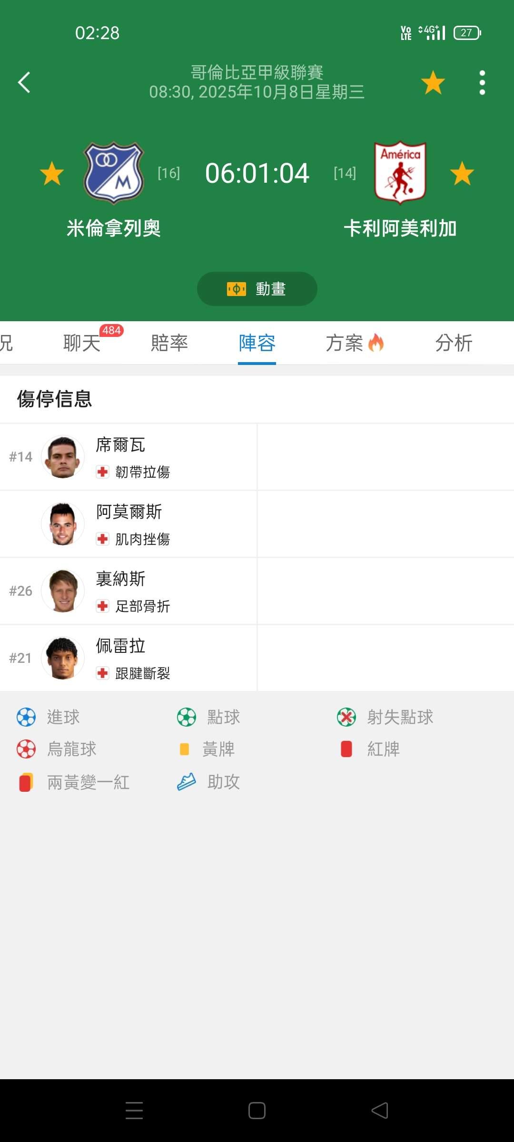Tap the 卡利阿美利加 team crest

(x=400, y=173)
